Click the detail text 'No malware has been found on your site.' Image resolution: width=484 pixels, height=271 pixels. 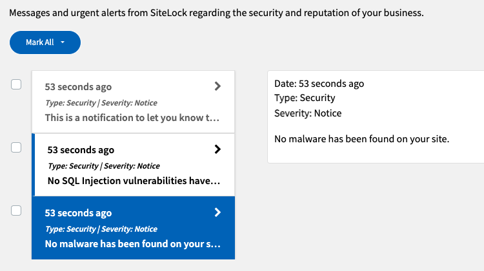pyautogui.click(x=362, y=139)
